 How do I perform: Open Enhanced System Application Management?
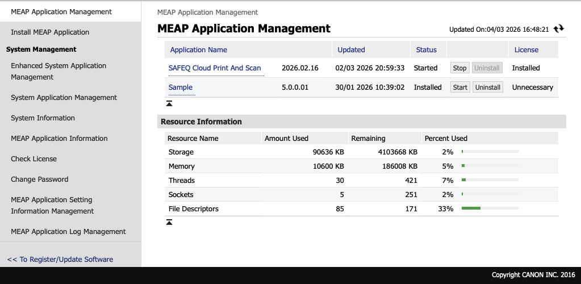point(58,71)
